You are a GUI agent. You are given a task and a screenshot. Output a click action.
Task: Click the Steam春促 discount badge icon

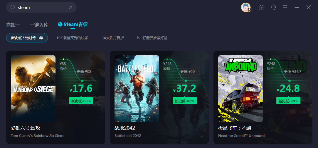click(60, 25)
